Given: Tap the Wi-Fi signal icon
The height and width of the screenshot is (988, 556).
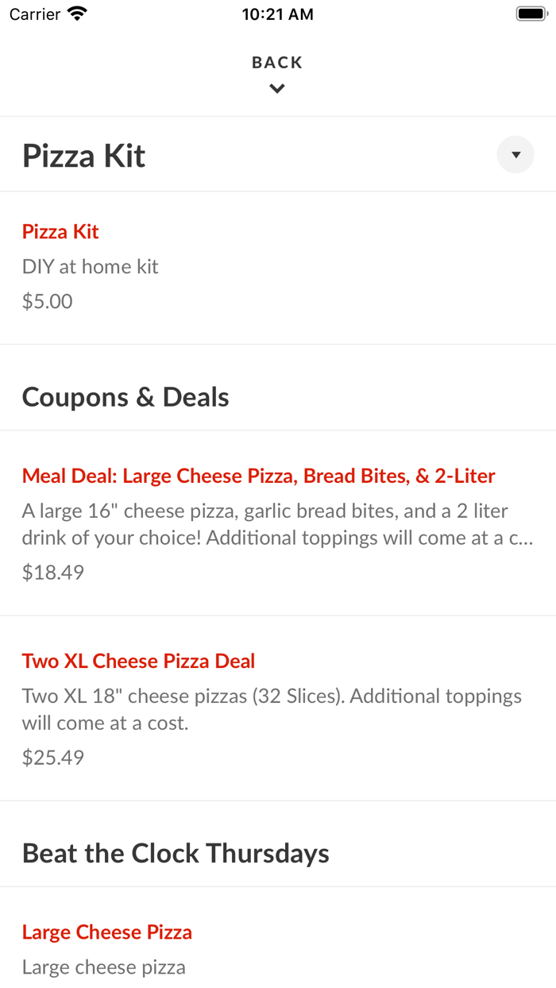Looking at the screenshot, I should tap(75, 13).
